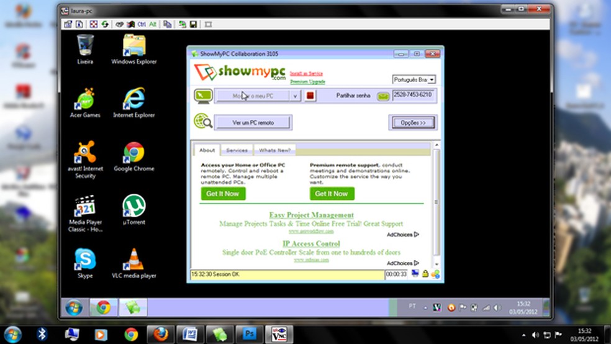Switch to Services tab
The image size is (611, 344).
(x=237, y=150)
